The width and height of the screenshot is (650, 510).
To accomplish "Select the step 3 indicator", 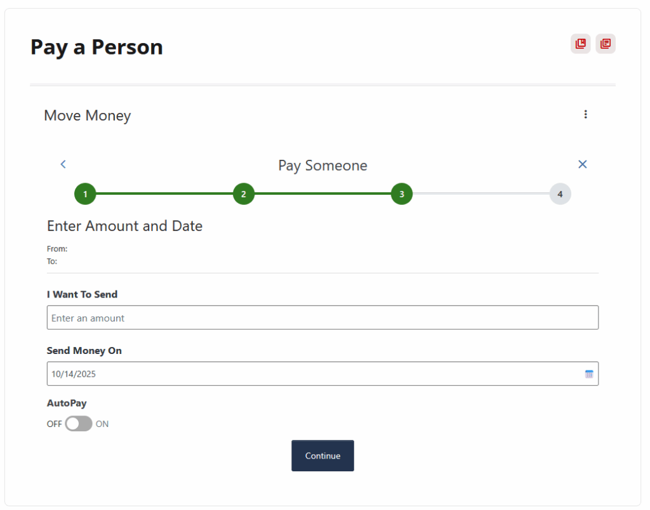I will click(402, 194).
